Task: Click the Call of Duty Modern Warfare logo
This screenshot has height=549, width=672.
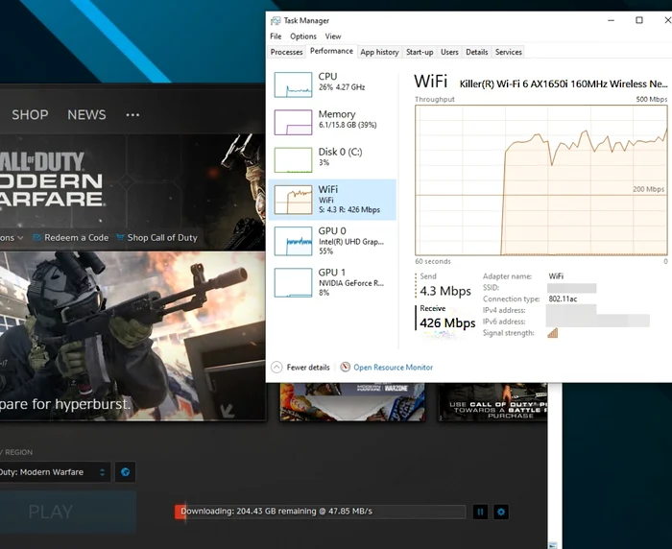Action: 52,179
